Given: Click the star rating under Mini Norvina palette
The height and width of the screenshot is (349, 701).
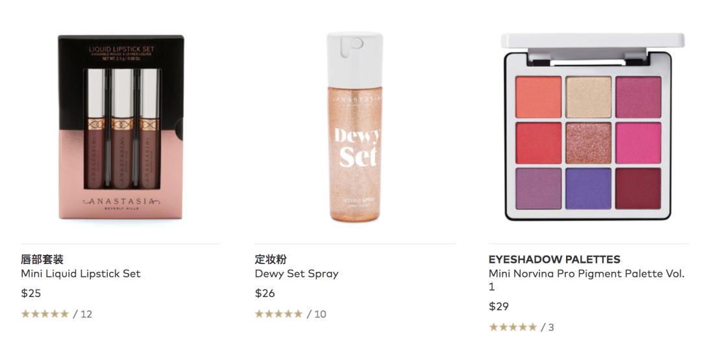Looking at the screenshot, I should 513,327.
